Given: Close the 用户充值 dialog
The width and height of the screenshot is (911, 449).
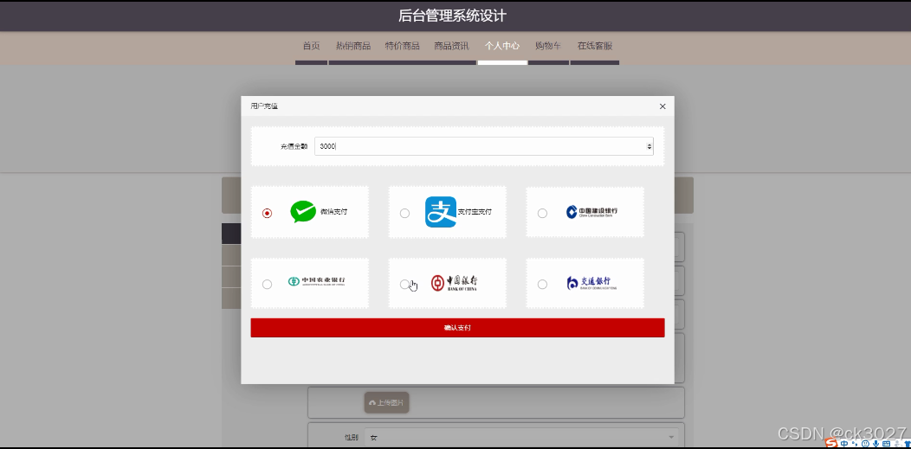Looking at the screenshot, I should (x=662, y=106).
